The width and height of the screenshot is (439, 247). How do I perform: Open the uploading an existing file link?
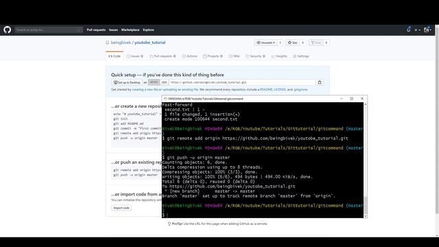click(180, 90)
